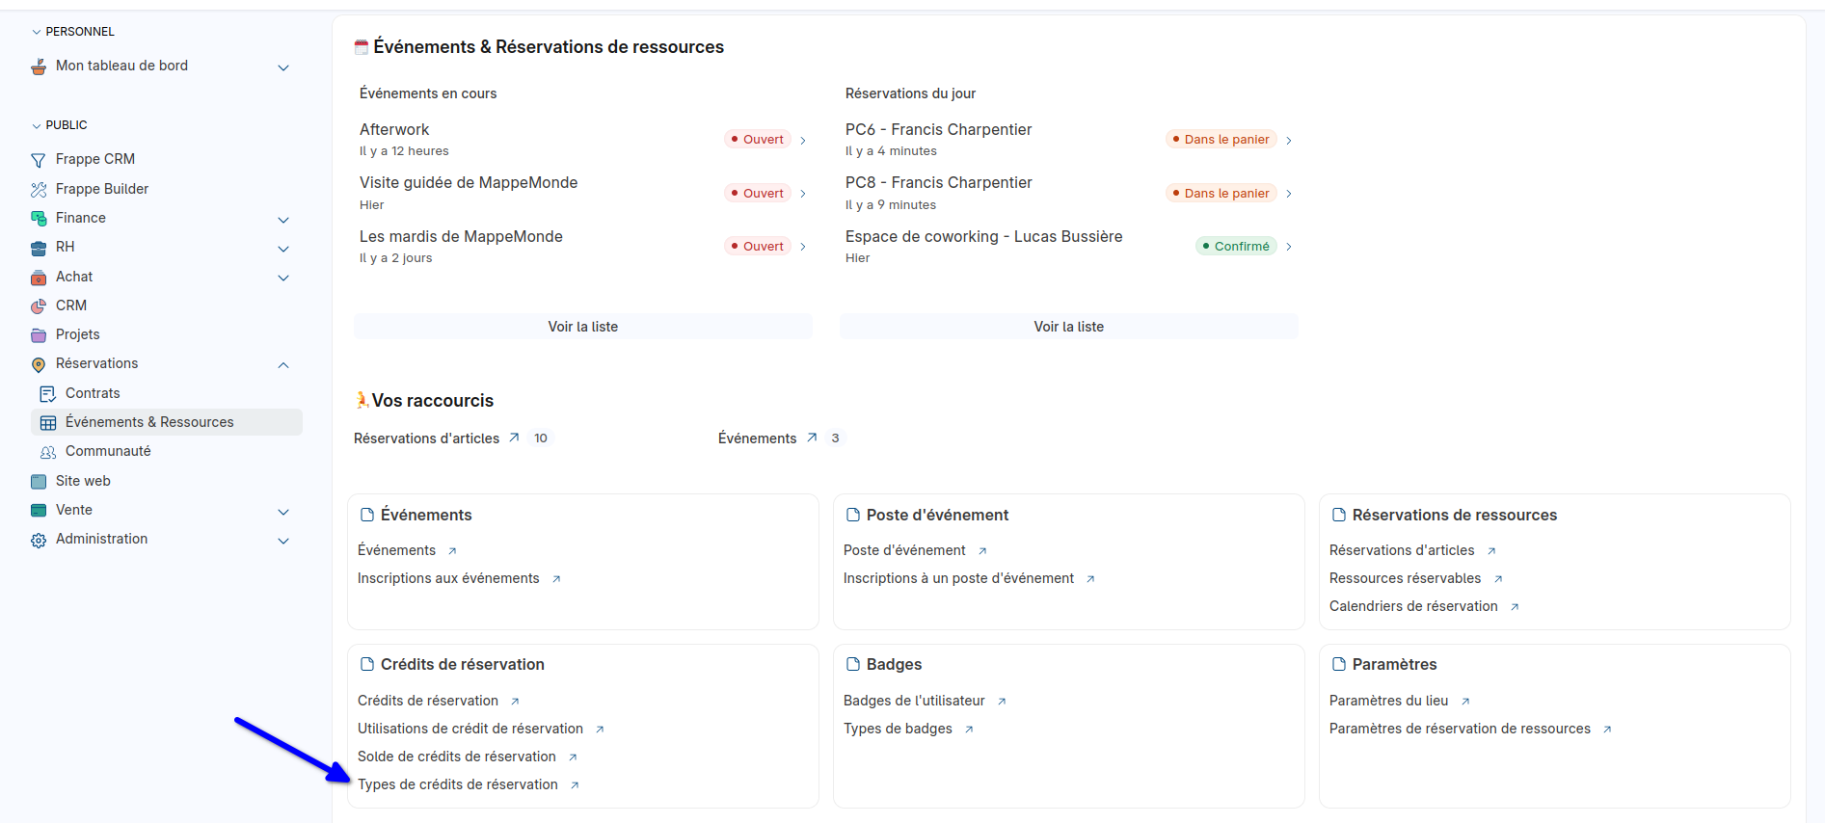The image size is (1825, 823).
Task: Open Calendriers de réservation link
Action: pyautogui.click(x=1413, y=606)
